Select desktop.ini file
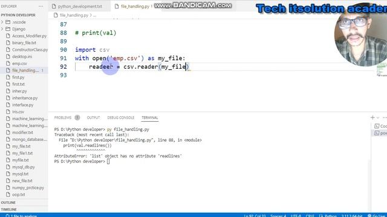The width and height of the screenshot is (387, 217). click(22, 56)
